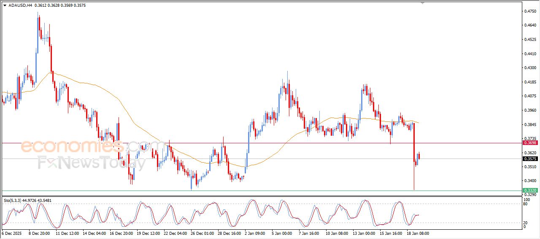Click the 13 Jan 00:00 time label
Screen dimensions: 540x239
point(363,233)
